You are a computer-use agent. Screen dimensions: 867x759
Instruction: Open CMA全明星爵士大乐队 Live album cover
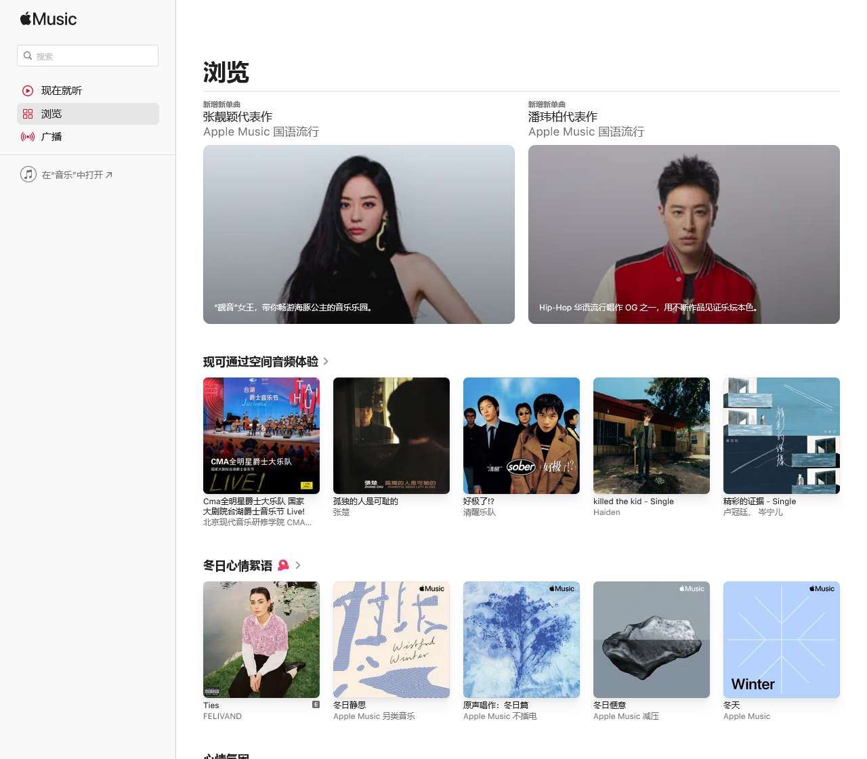[x=261, y=436]
